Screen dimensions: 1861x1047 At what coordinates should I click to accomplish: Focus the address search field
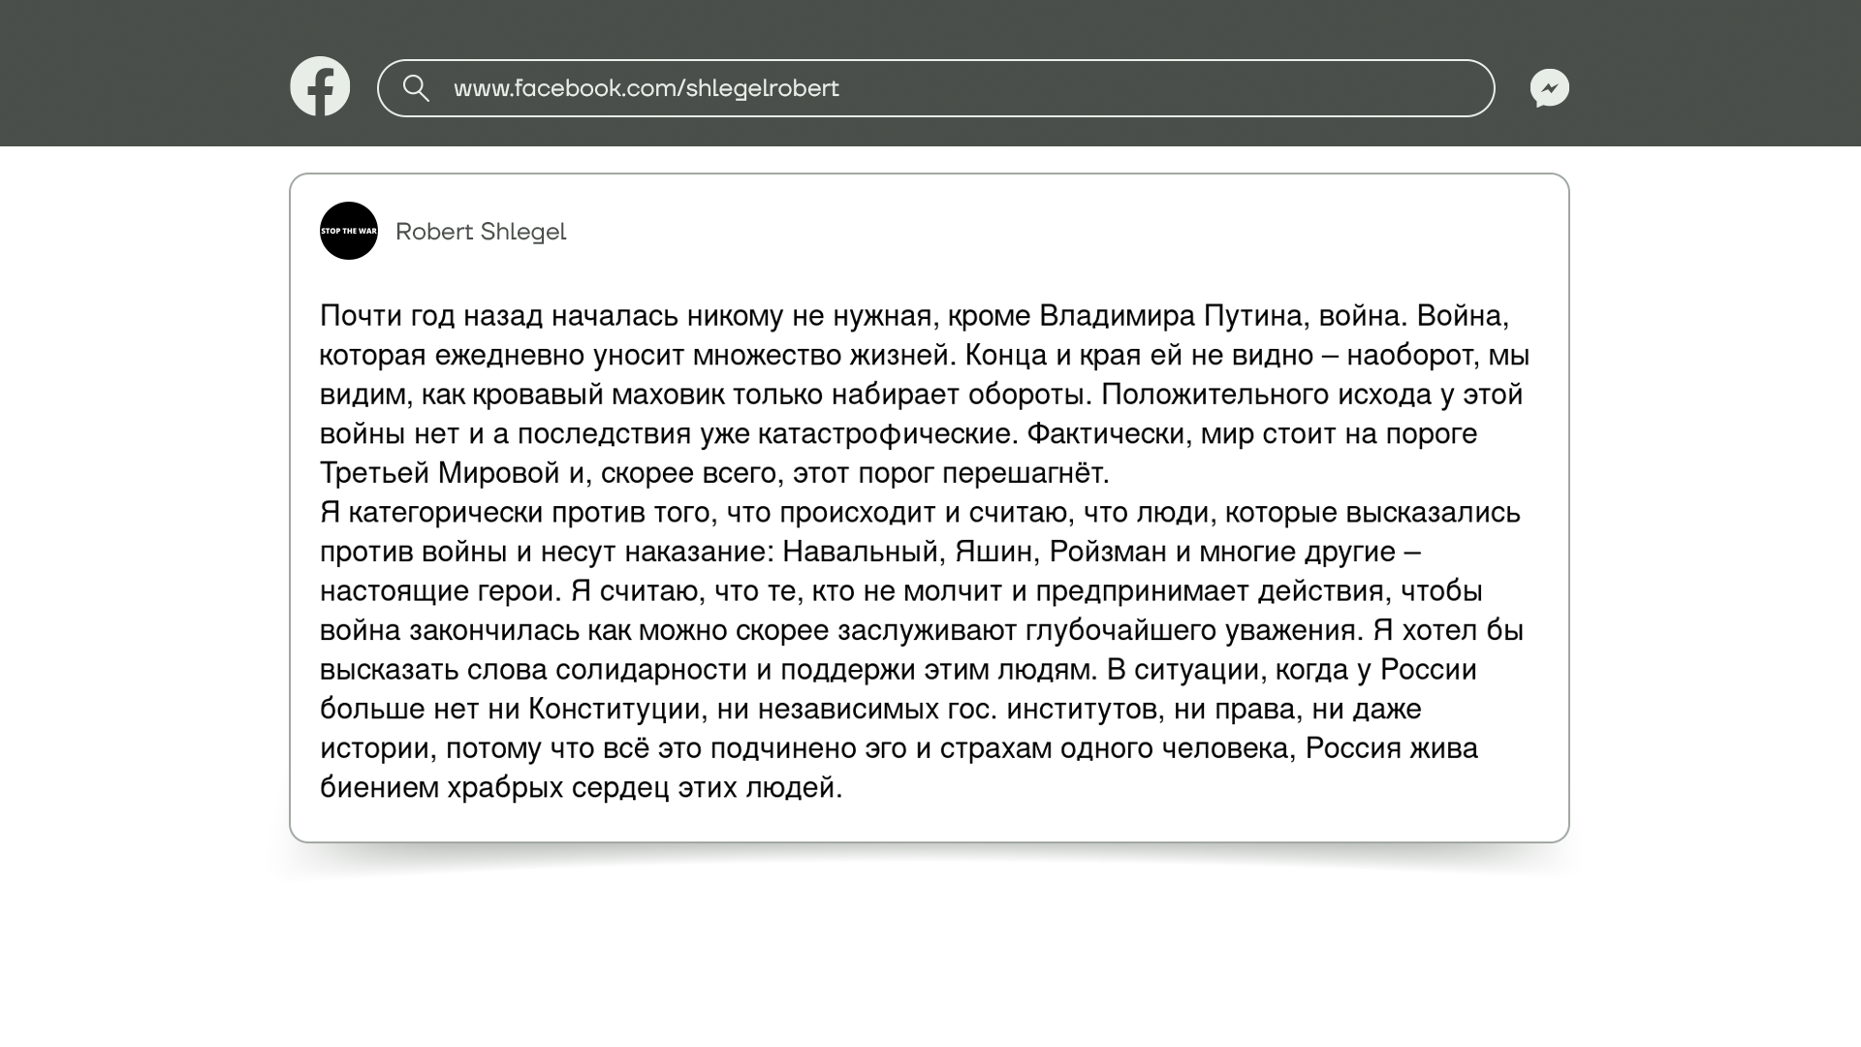click(x=969, y=88)
